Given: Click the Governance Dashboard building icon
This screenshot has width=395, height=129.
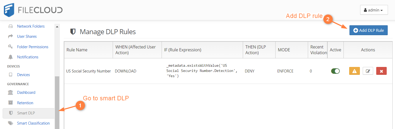Looking at the screenshot, I should pyautogui.click(x=11, y=93).
